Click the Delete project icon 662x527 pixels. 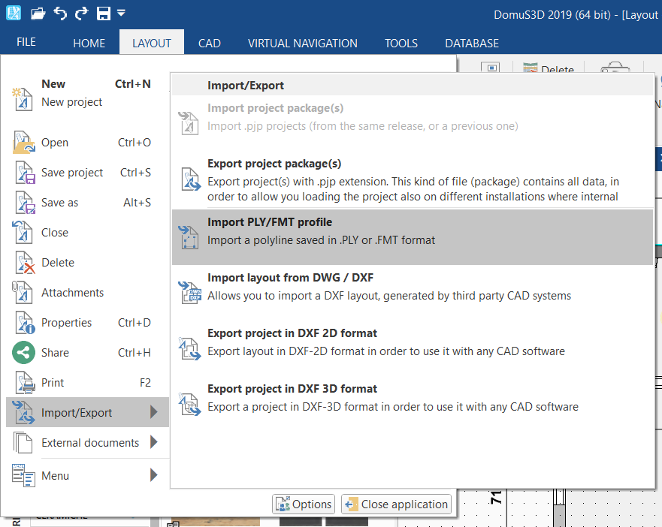click(25, 263)
